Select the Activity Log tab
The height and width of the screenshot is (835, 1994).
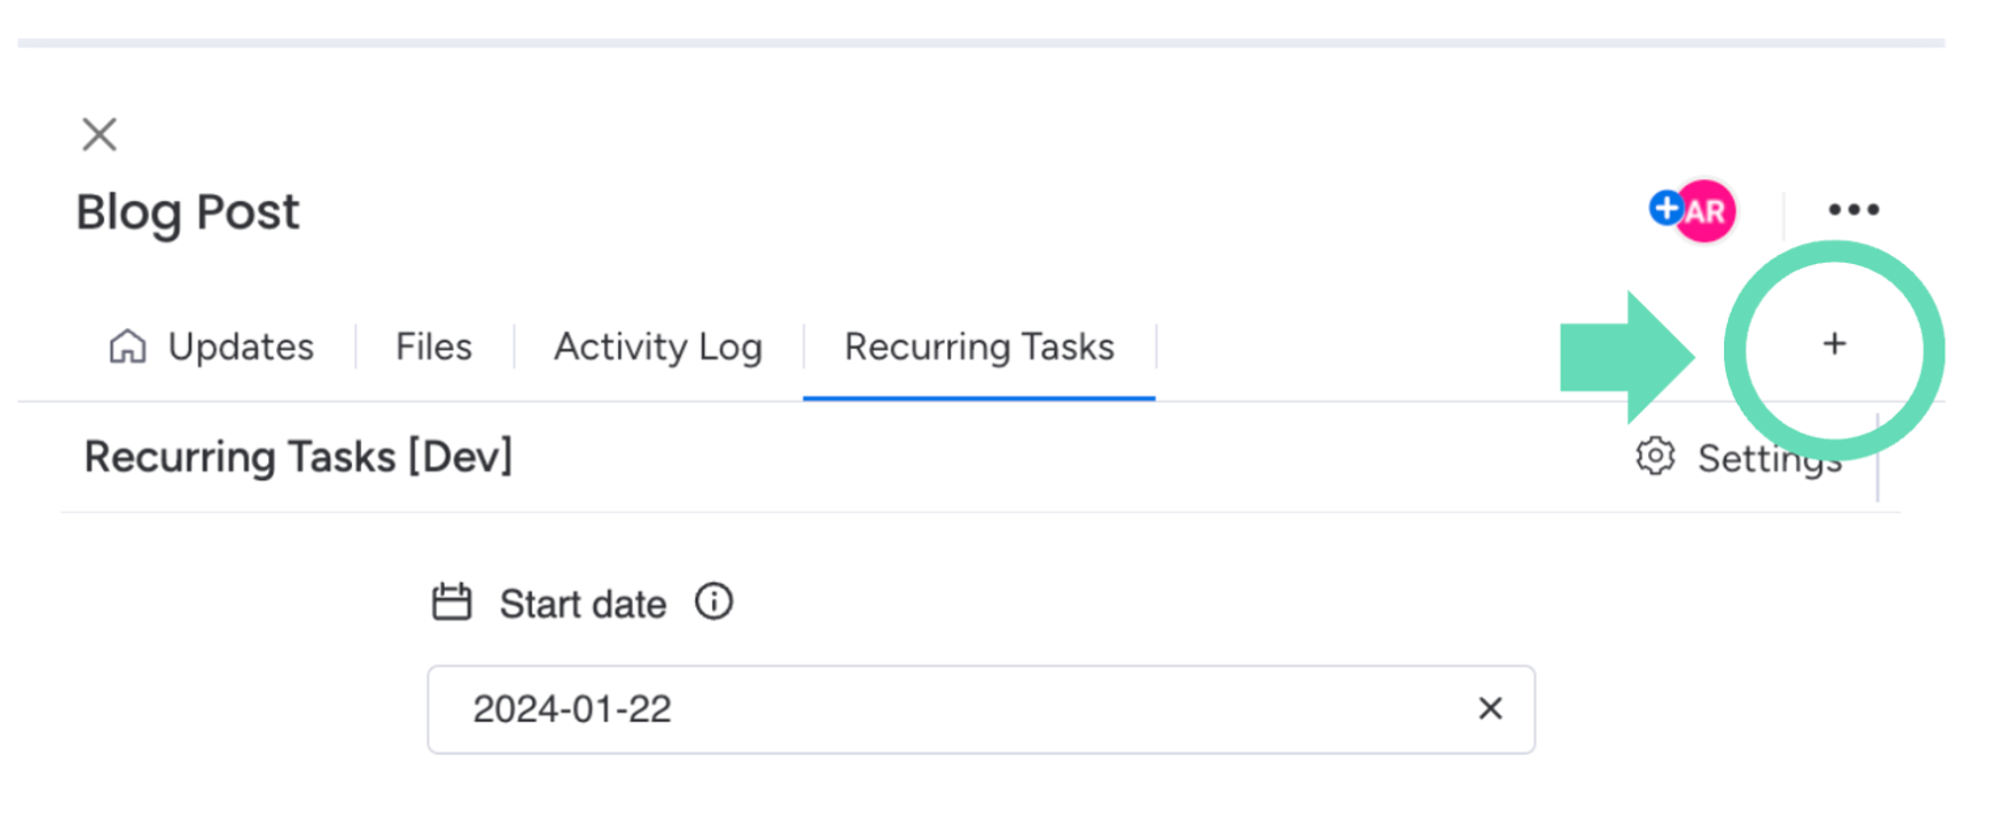(x=658, y=347)
